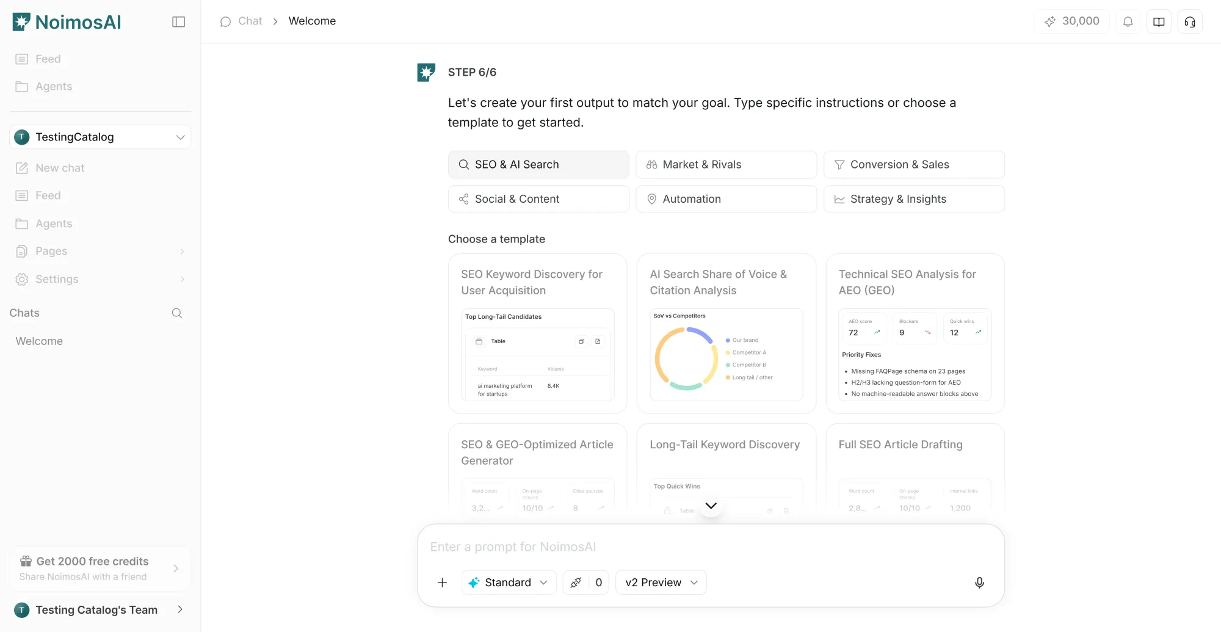Viewport: 1221px width, 632px height.
Task: Open the documentation book icon
Action: 1159,22
